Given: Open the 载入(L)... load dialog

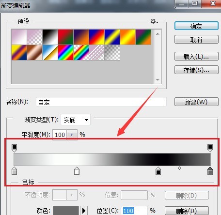Looking at the screenshot, I should pos(196,56).
